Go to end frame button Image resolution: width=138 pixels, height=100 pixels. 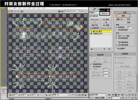(122, 95)
